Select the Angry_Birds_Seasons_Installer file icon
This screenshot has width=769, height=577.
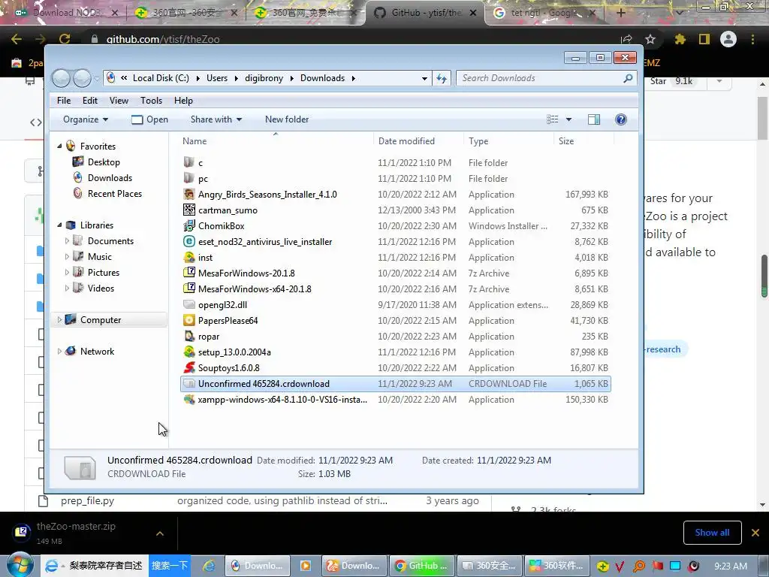(188, 195)
